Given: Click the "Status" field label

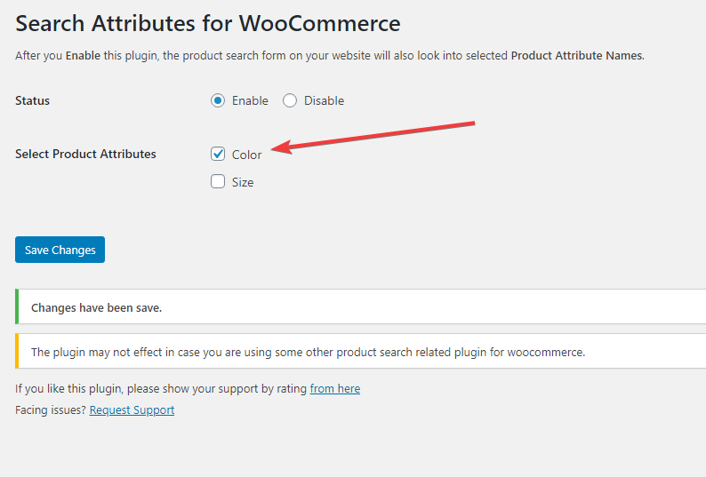Looking at the screenshot, I should click(x=33, y=100).
